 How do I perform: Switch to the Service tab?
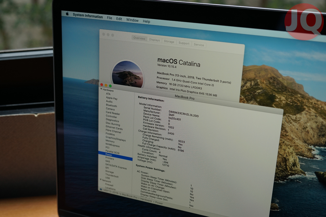(x=199, y=45)
